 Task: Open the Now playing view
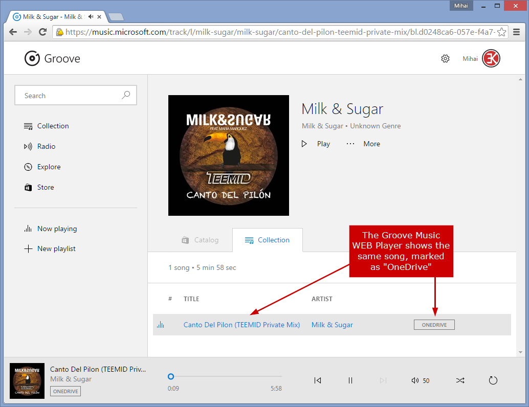tap(57, 229)
